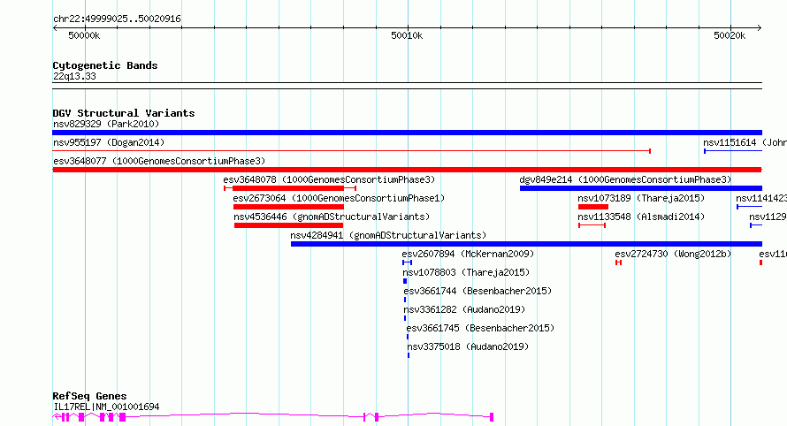Viewport: 787px width, 426px height.
Task: Select the nsv1073189 (Thareja2015) label
Action: [x=641, y=198]
